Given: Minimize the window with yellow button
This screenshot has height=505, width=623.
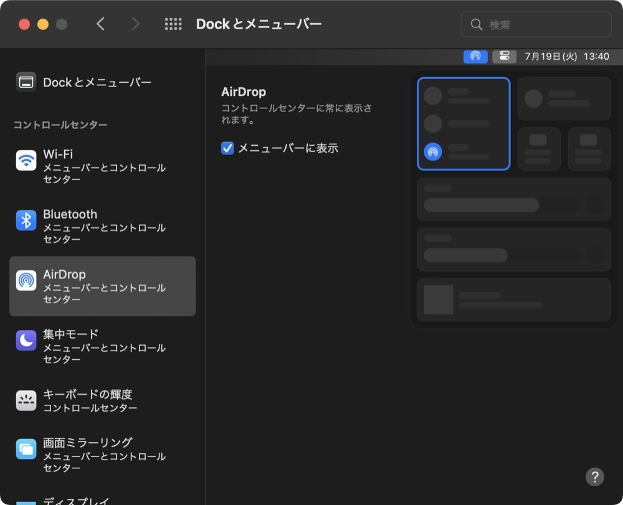Looking at the screenshot, I should (x=43, y=24).
